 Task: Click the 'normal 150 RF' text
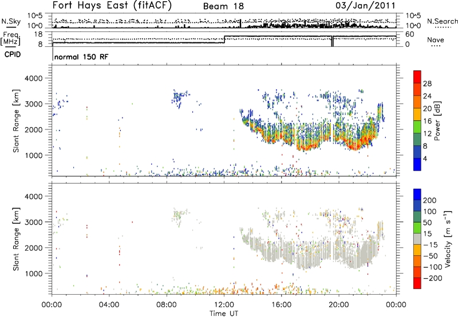(81, 57)
